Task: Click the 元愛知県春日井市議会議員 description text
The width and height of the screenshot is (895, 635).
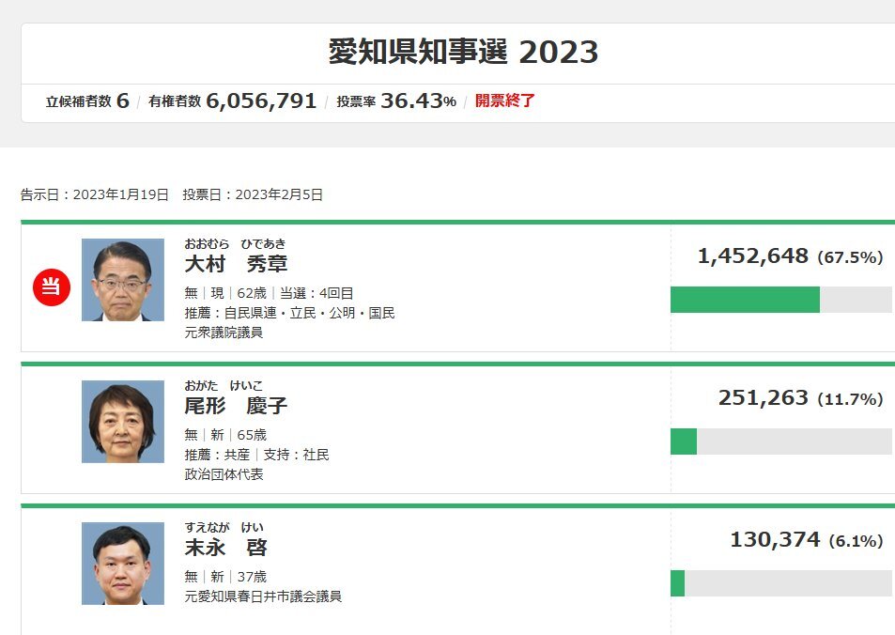Action: pyautogui.click(x=263, y=596)
